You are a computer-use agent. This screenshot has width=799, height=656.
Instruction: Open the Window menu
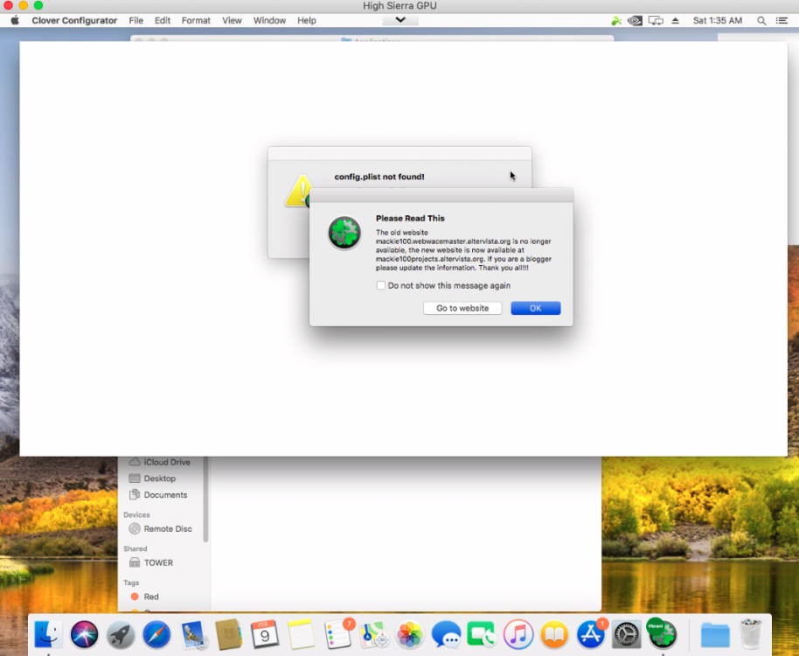[x=269, y=20]
